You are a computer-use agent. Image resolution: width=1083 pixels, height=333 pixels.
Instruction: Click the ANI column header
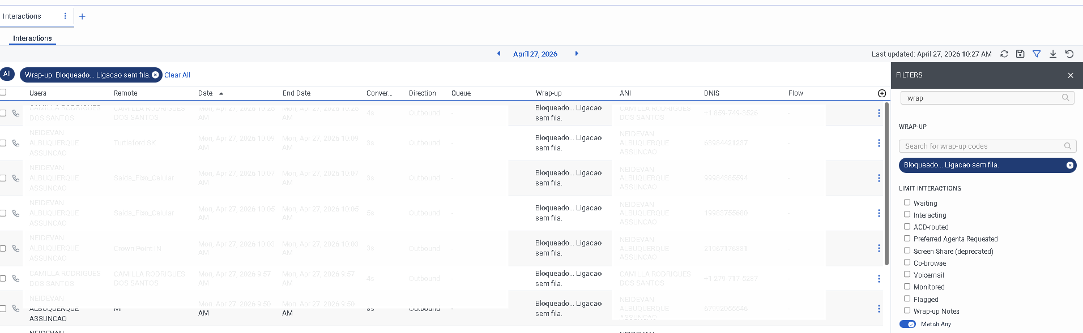tap(625, 93)
